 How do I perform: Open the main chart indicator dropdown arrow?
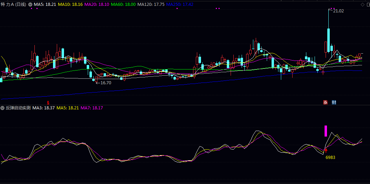[30, 4]
